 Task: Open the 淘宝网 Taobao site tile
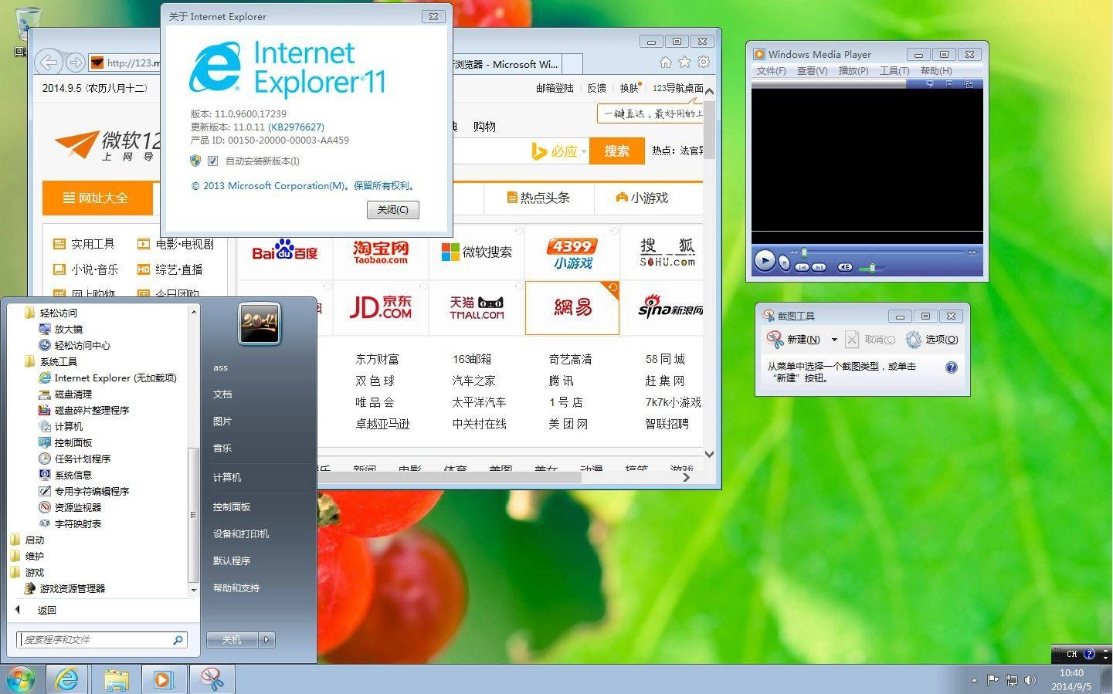[381, 252]
